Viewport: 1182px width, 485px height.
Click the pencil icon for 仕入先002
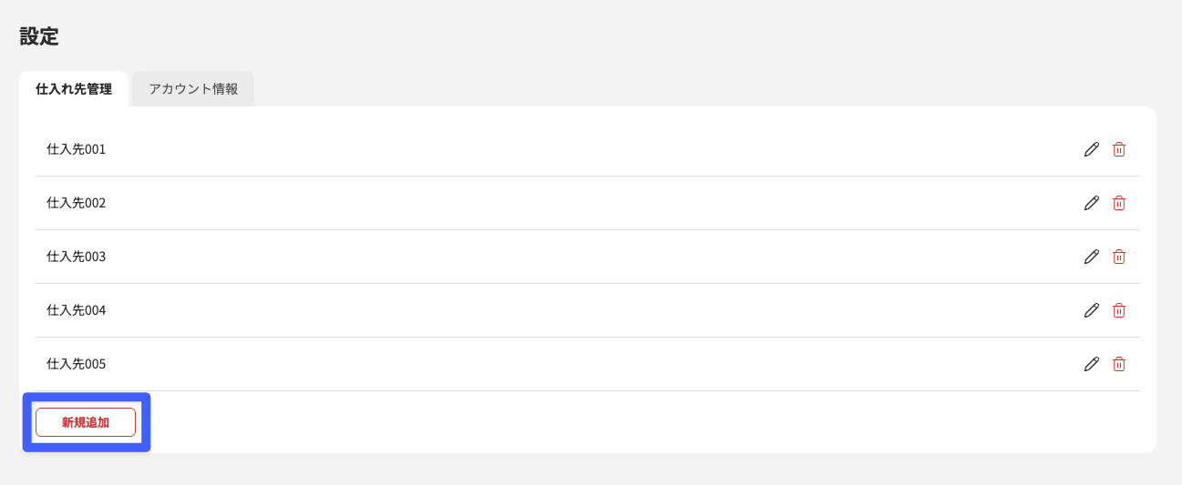(1091, 203)
